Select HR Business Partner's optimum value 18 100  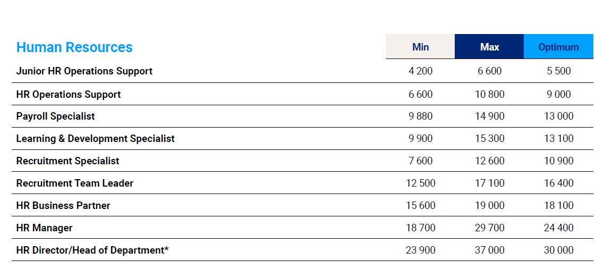[x=559, y=206]
